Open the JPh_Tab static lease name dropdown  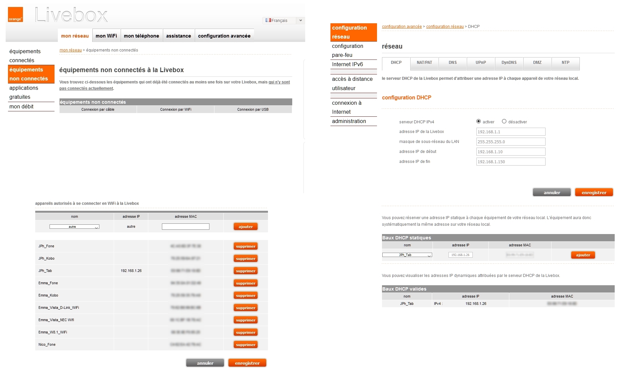pos(407,255)
